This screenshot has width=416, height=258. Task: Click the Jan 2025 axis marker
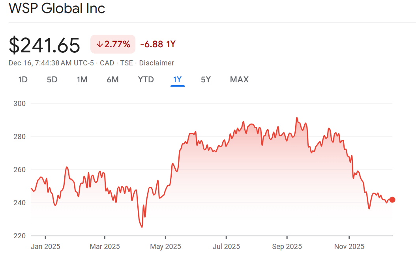pyautogui.click(x=45, y=247)
